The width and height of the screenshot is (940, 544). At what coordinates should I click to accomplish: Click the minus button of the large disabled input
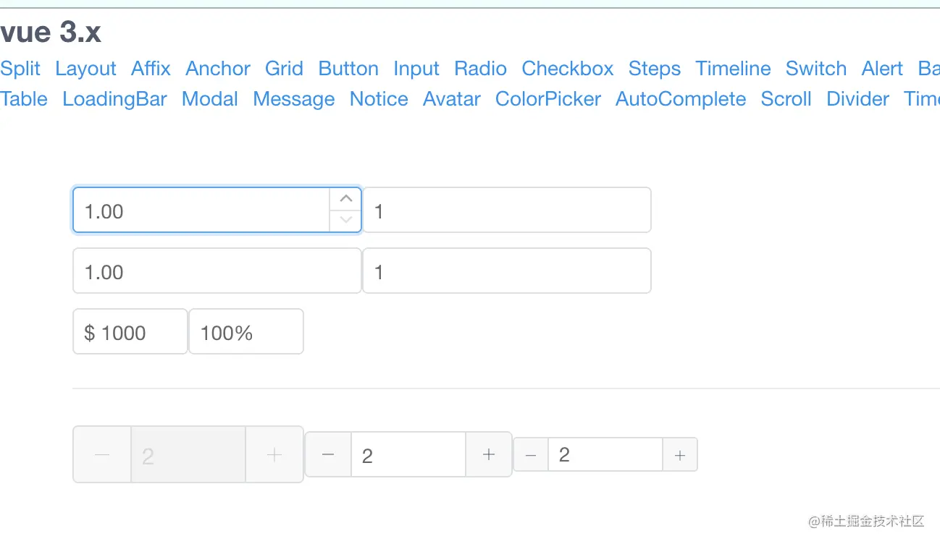102,454
